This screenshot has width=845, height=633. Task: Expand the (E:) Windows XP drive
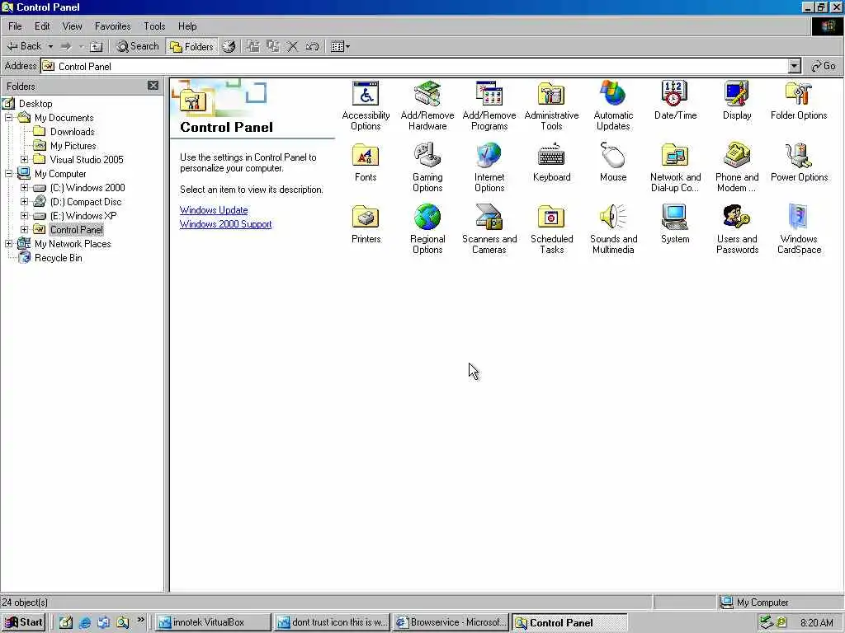pos(24,215)
